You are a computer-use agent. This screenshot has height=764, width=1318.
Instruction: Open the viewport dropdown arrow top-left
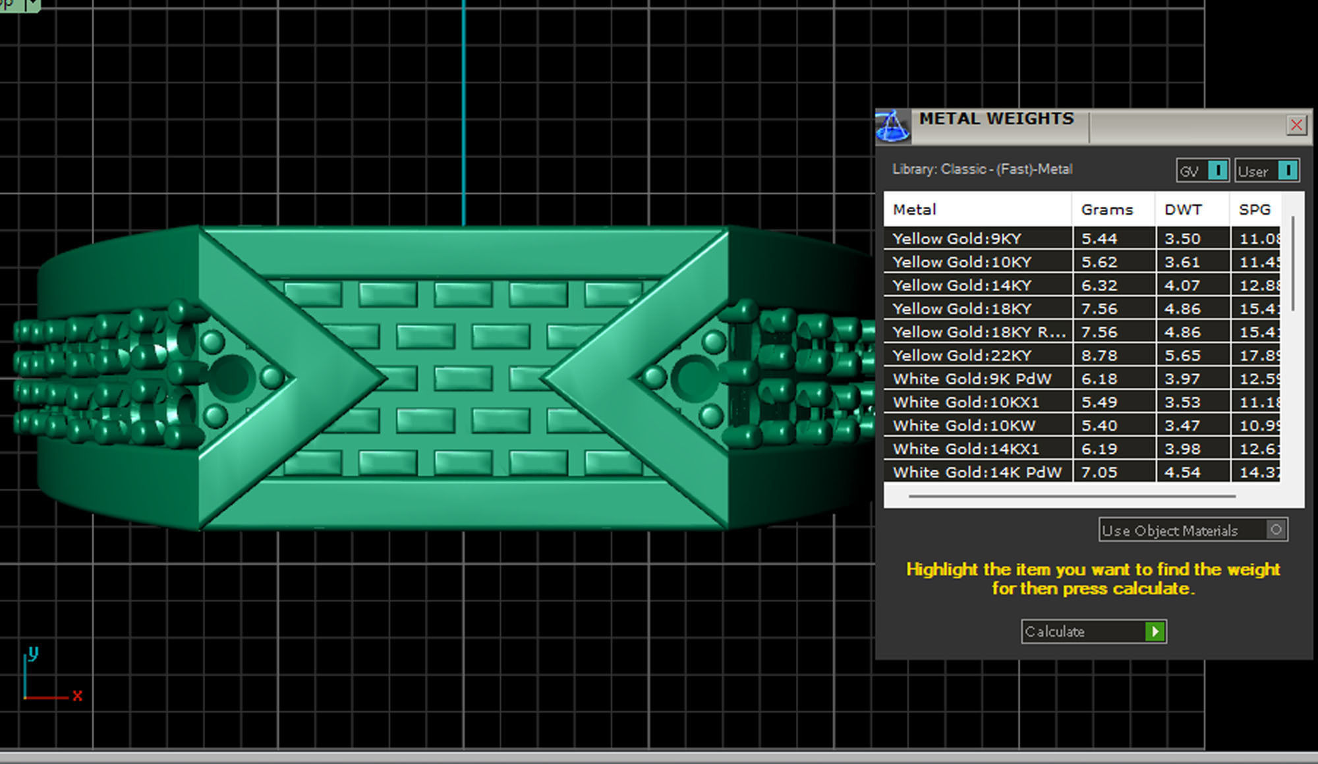click(x=32, y=5)
